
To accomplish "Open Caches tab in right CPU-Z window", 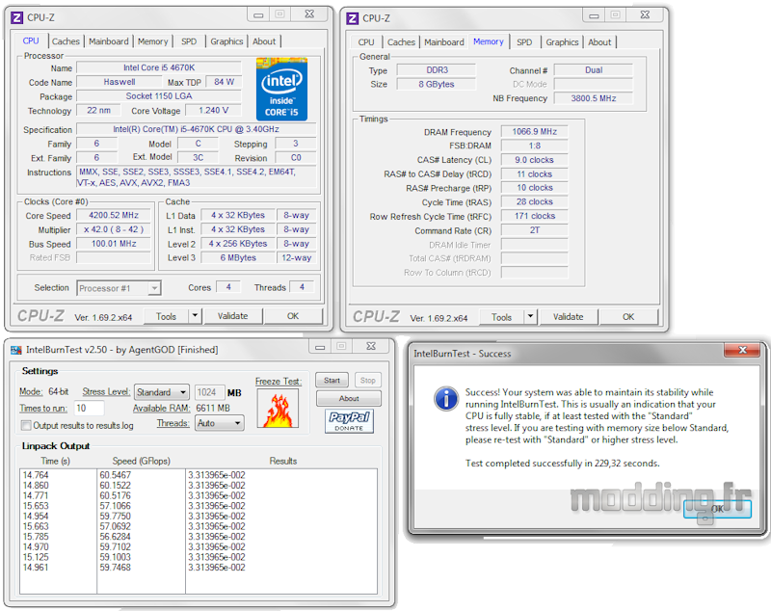I will [401, 42].
